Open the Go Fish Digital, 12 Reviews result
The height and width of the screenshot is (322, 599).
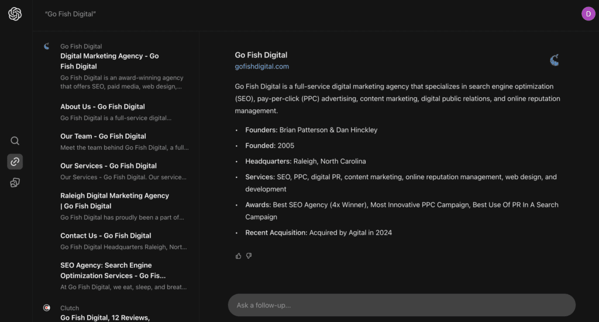[105, 318]
